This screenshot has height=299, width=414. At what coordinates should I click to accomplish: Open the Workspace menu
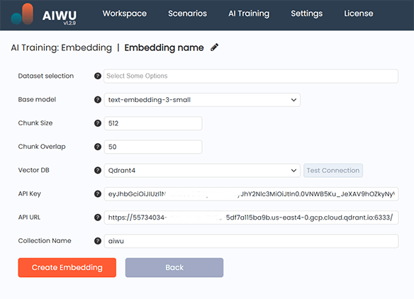125,13
